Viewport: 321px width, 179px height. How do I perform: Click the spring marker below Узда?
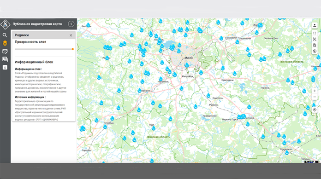pos(154,128)
